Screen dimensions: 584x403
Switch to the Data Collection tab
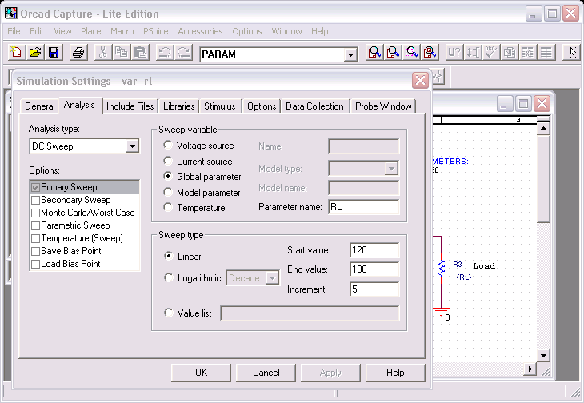[x=314, y=106]
